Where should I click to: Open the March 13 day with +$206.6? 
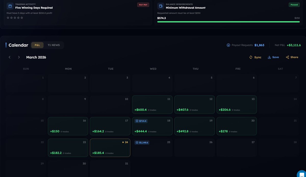pos(237,105)
